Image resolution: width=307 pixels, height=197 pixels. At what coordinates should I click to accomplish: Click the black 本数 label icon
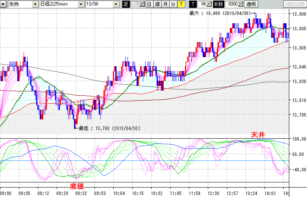click(219, 4)
